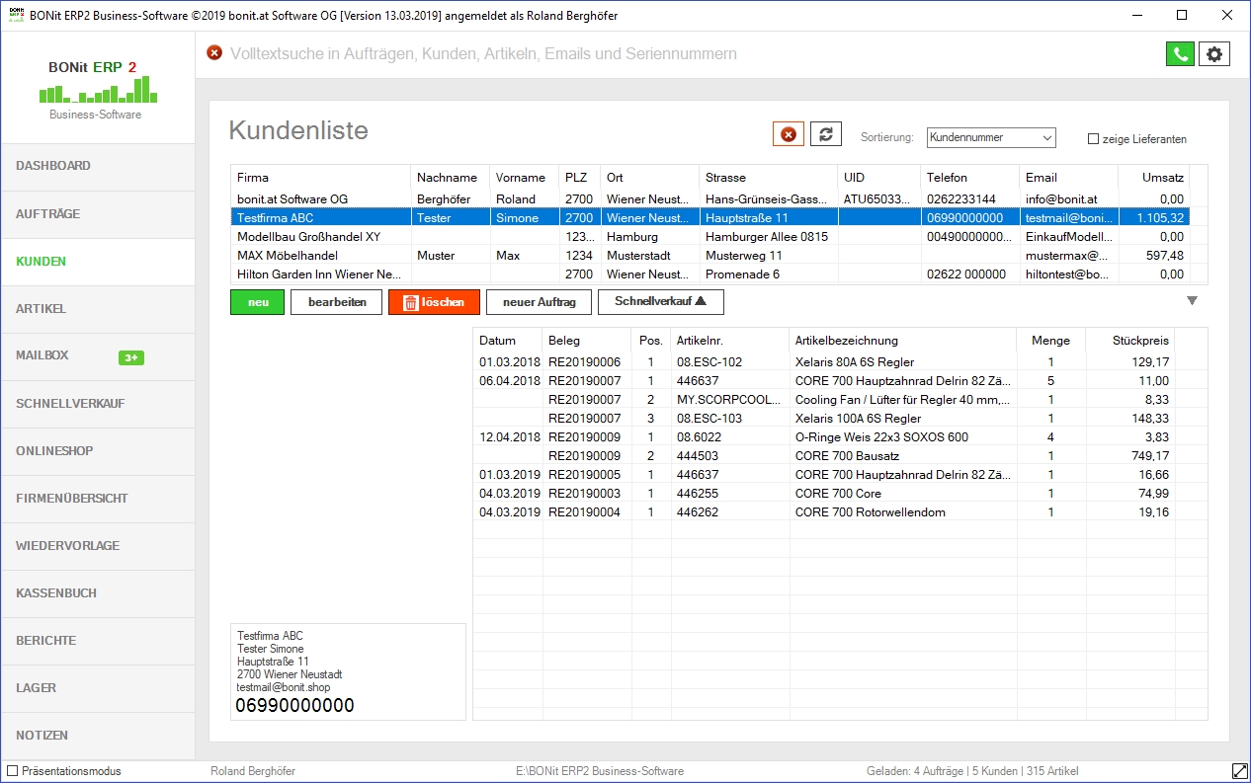Select row 'Xelaris 100A 6S Regler'
The width and height of the screenshot is (1251, 783).
[824, 419]
